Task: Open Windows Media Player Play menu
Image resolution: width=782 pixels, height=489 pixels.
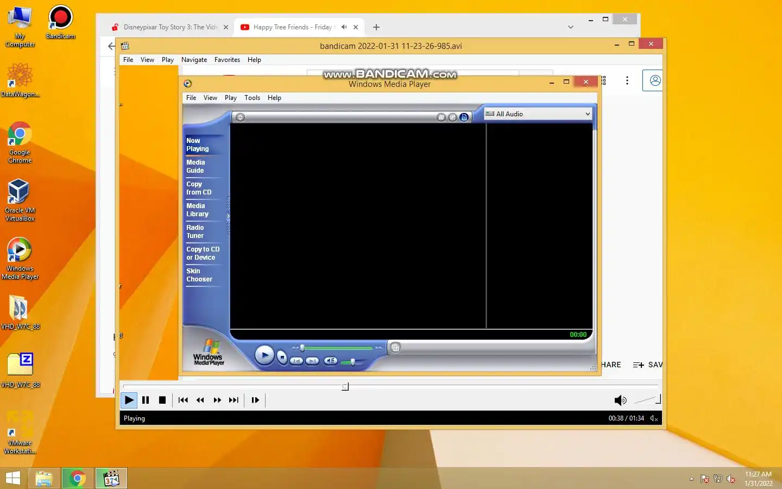Action: click(x=231, y=98)
